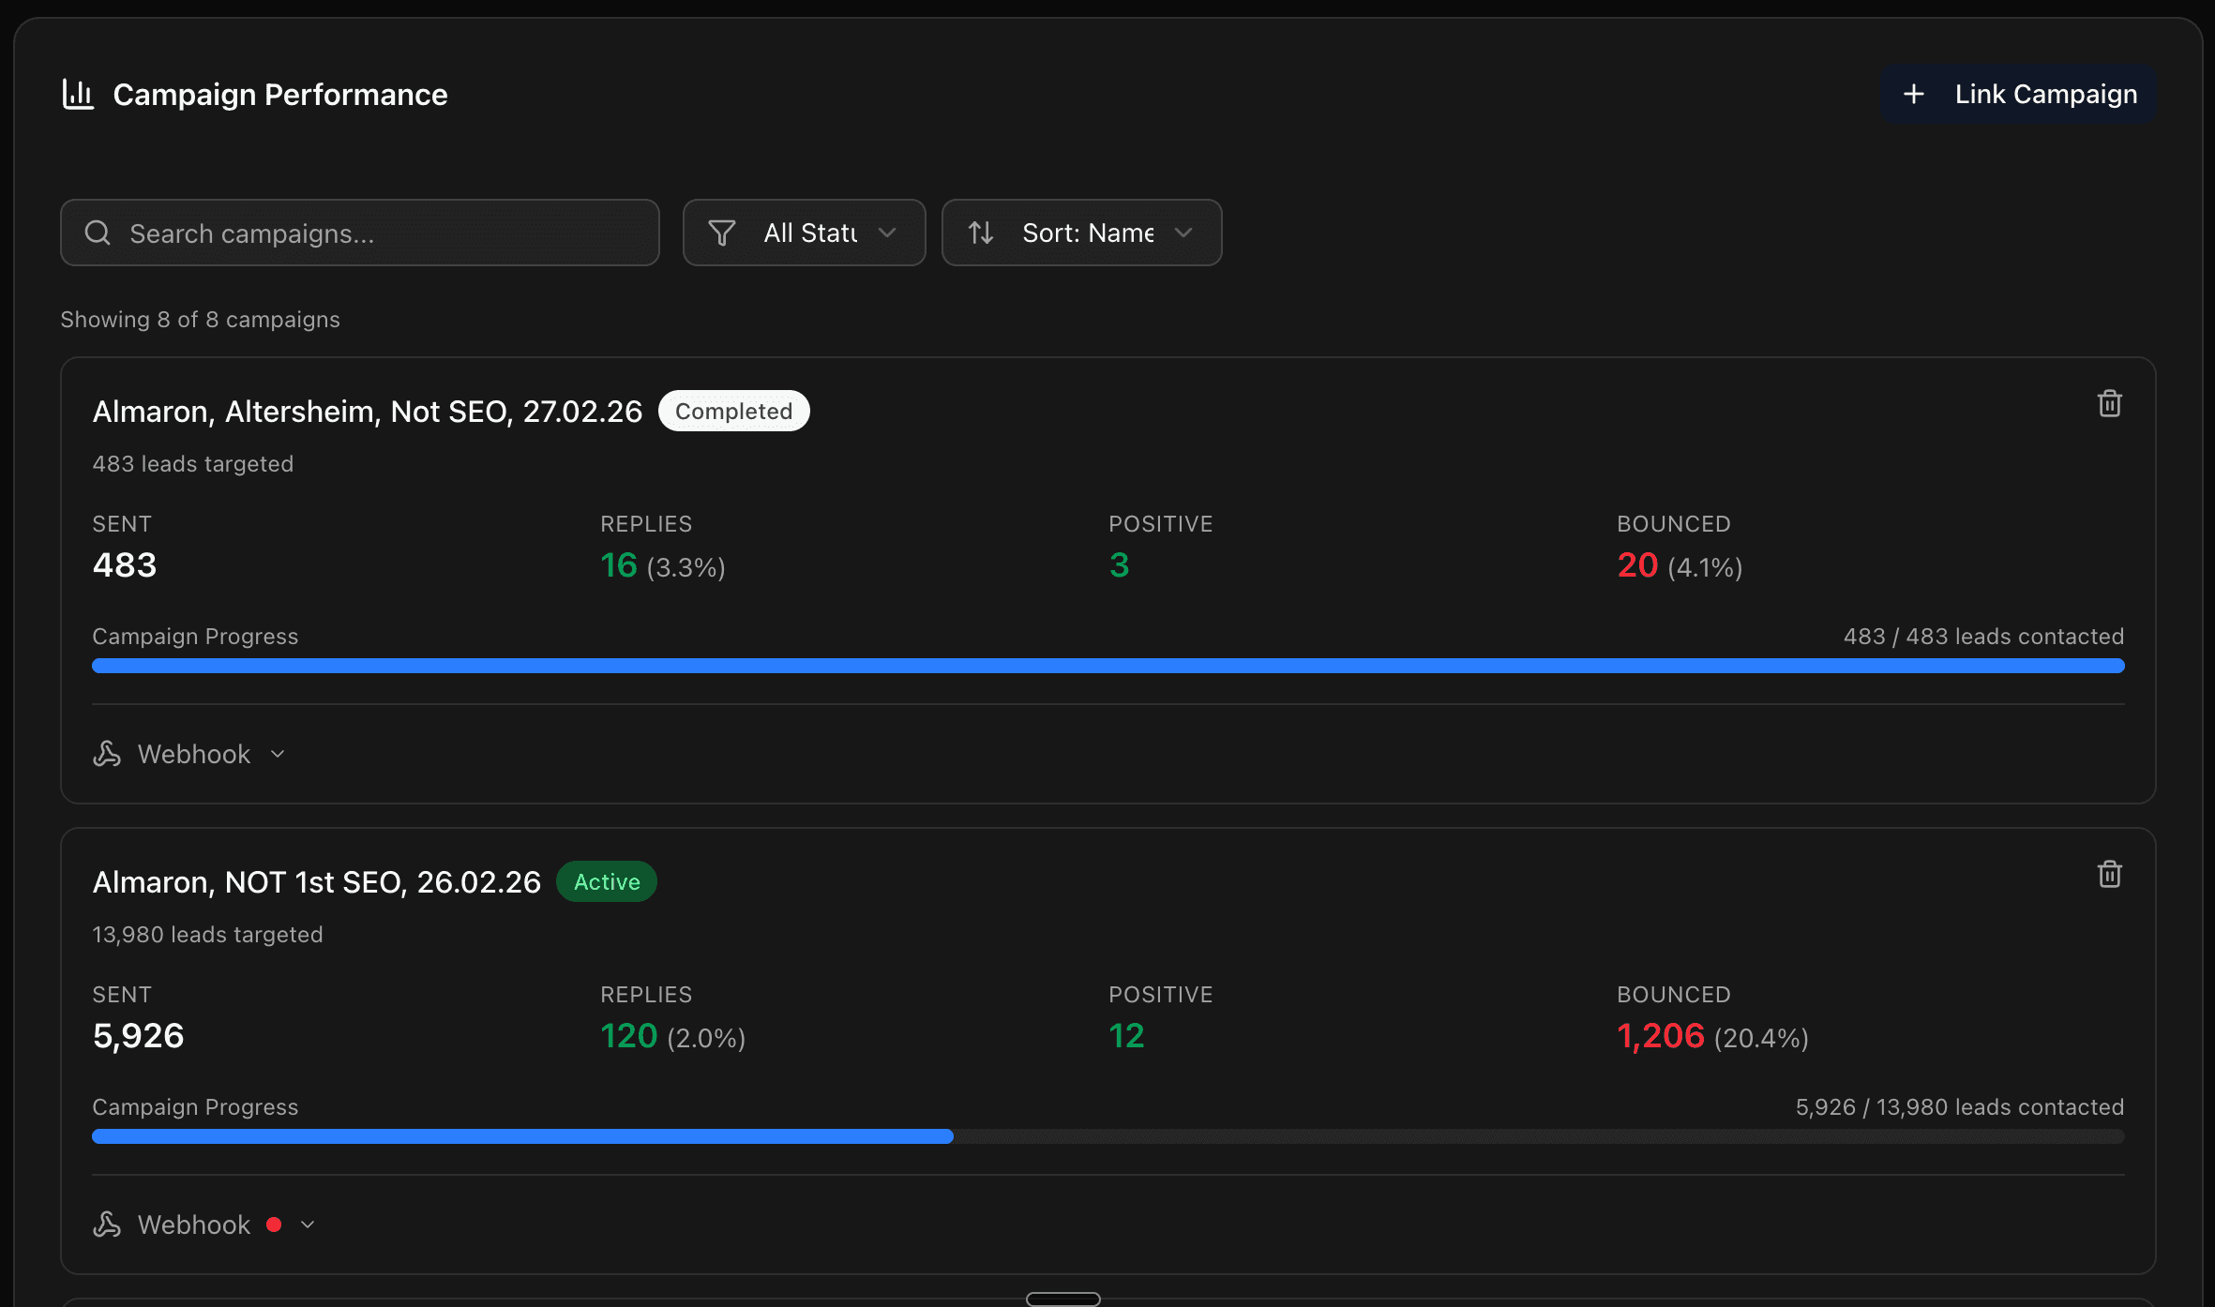Toggle the Active status badge
2215x1307 pixels.
coord(606,881)
